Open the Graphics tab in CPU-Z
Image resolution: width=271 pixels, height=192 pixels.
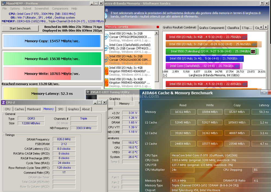point(73,109)
